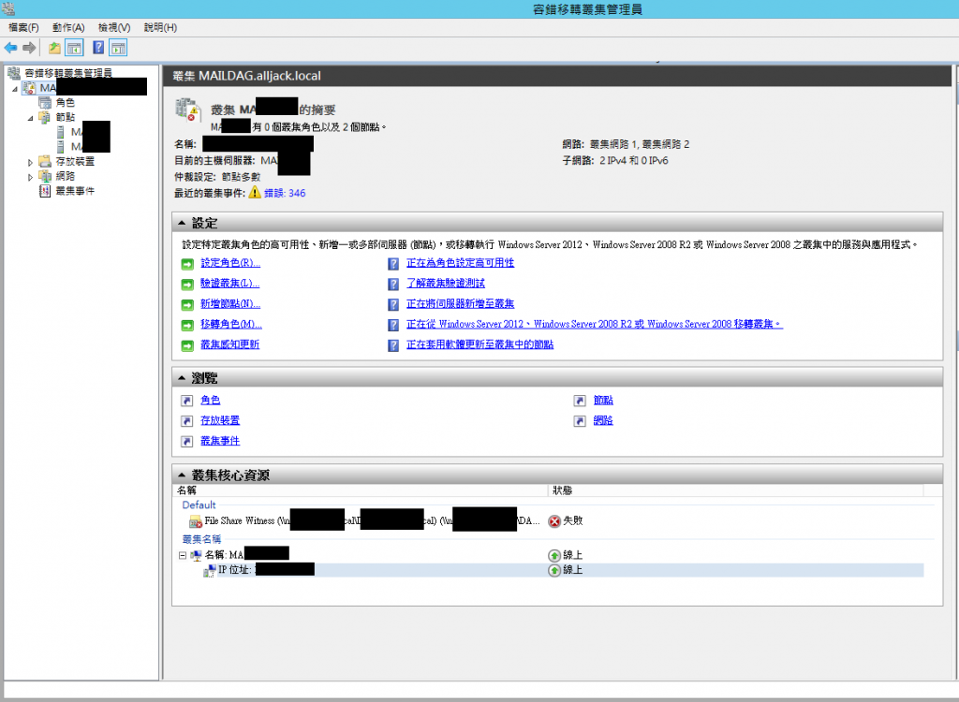Viewport: 959px width, 702px height.
Task: Click green arrow icon beside 叢集感知更新
Action: 187,346
